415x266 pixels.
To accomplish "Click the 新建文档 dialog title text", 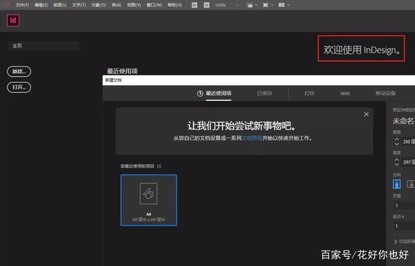I will [x=113, y=80].
